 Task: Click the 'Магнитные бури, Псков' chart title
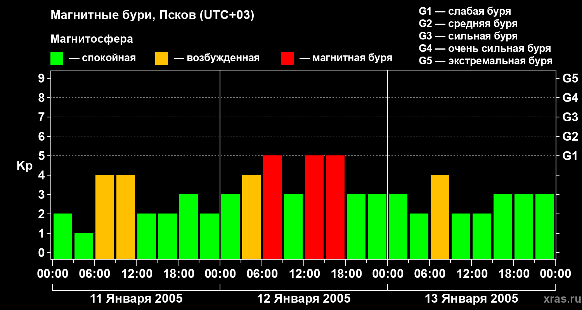152,15
